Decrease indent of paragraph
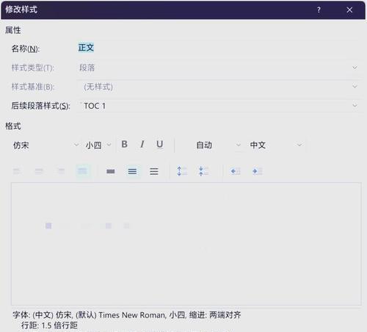 coord(236,171)
